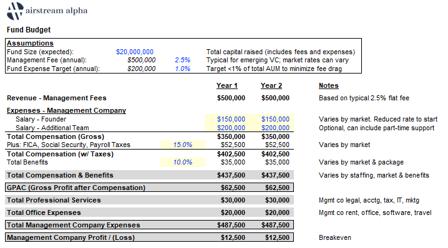Click the 2.5% management fee rate

click(x=183, y=60)
